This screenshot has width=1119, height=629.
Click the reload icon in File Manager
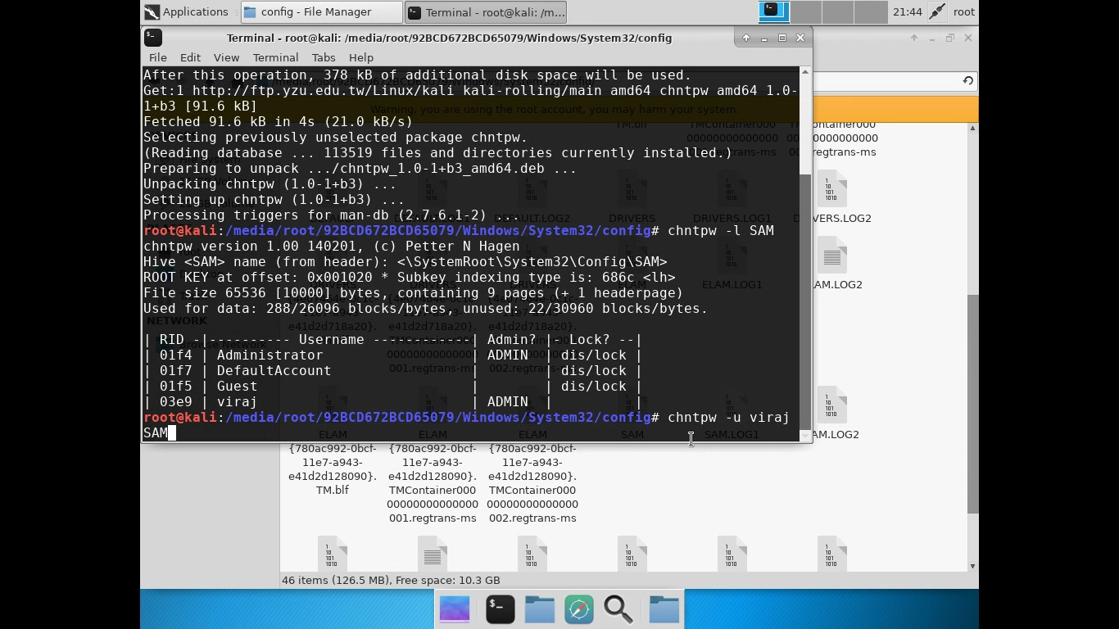pyautogui.click(x=967, y=80)
